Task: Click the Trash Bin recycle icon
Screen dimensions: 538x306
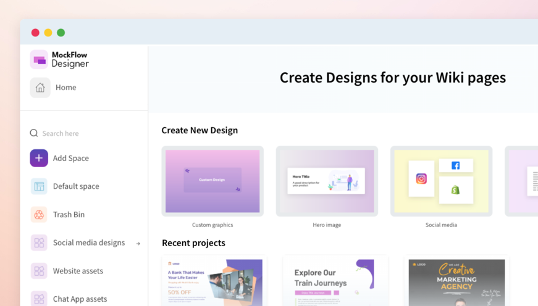Action: 39,215
